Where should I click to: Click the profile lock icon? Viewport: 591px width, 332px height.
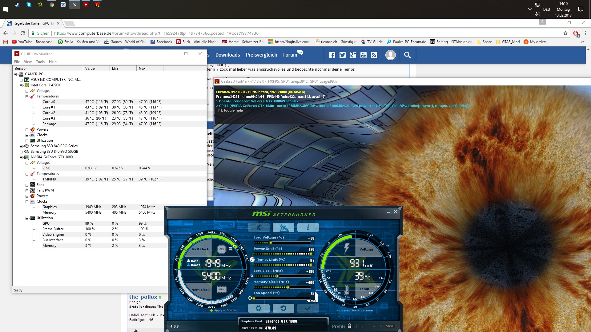[350, 326]
